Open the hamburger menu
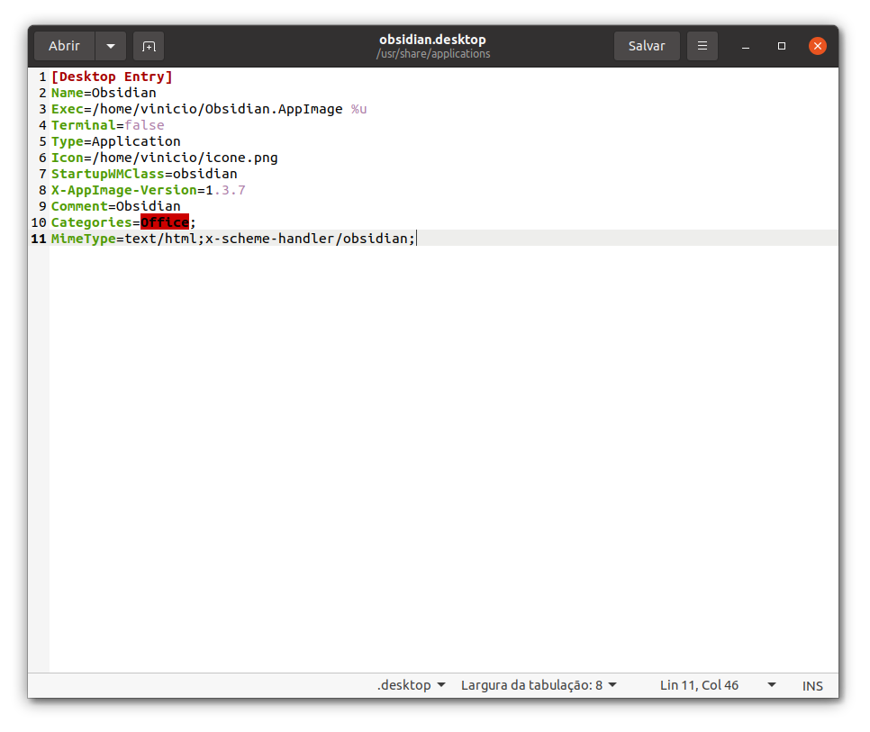 pyautogui.click(x=702, y=46)
